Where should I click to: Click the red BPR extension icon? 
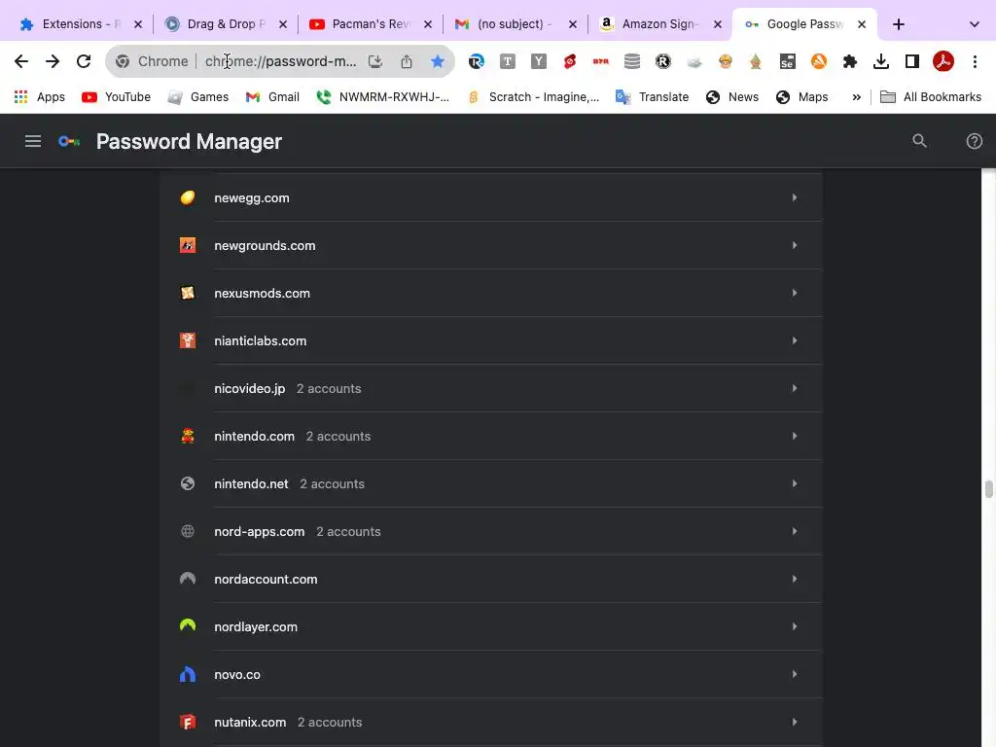pos(600,61)
